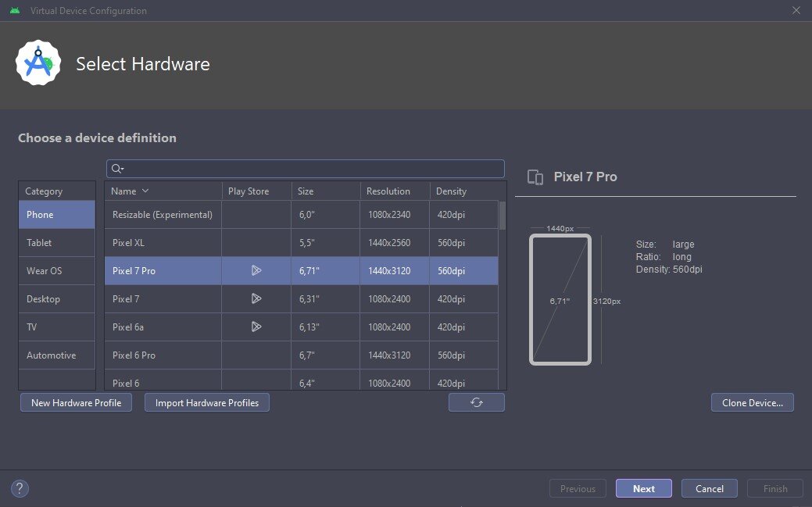Screen dimensions: 812x507
Task: Select the Pixel 6 Pro device name
Action: click(x=134, y=355)
